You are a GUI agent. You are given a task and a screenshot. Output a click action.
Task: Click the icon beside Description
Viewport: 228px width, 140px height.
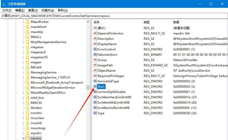point(95,39)
